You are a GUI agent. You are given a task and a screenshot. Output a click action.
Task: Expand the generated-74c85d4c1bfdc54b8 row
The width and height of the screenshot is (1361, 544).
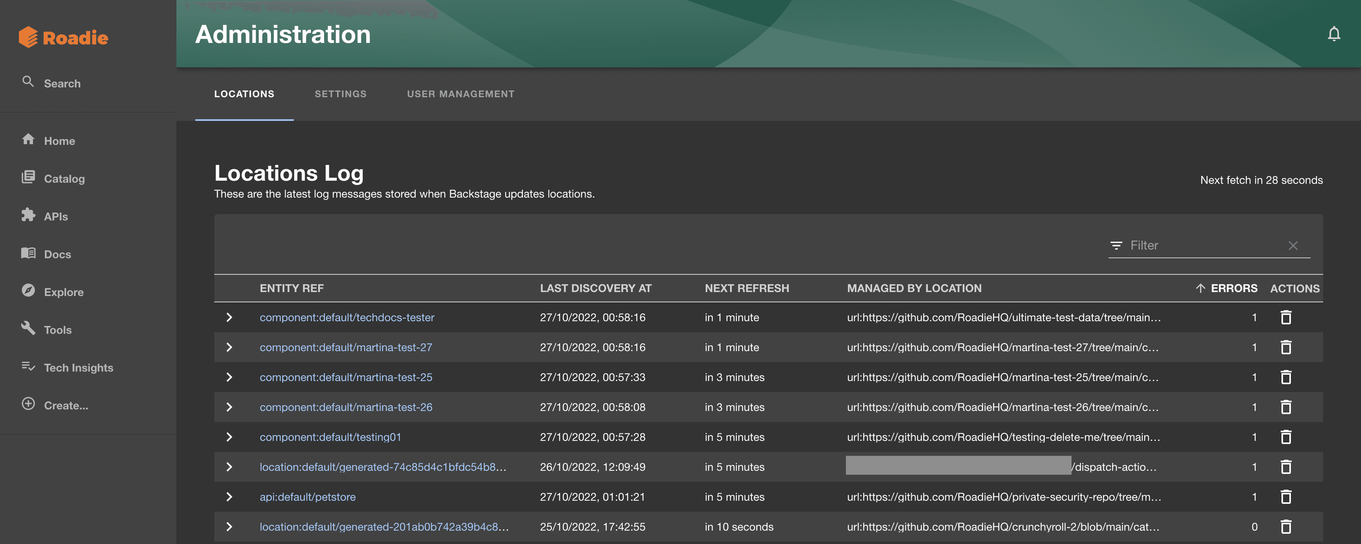pyautogui.click(x=229, y=467)
